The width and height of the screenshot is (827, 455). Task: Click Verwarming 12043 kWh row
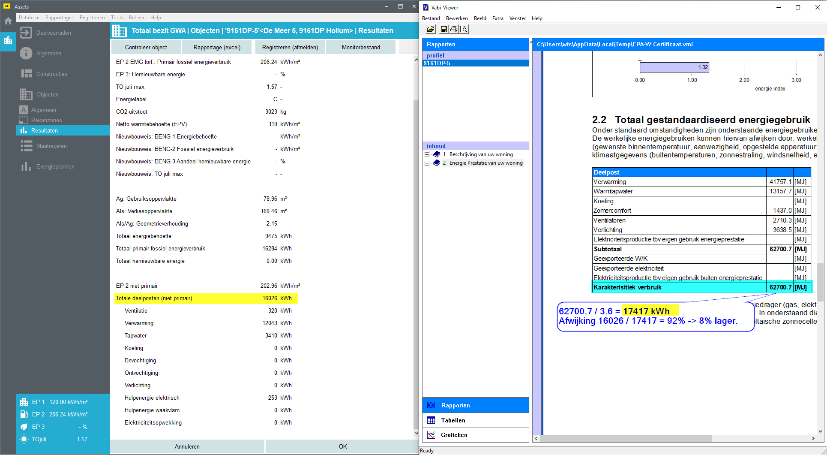(x=208, y=323)
